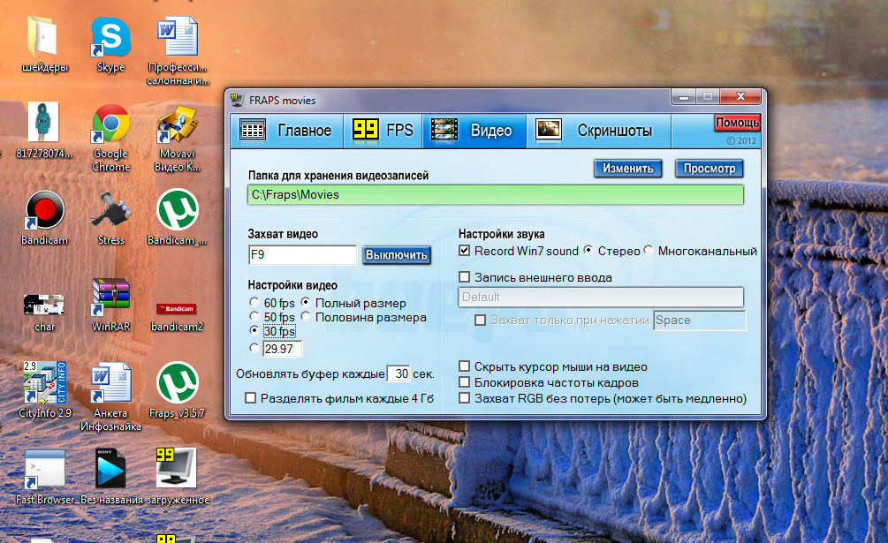888x543 pixels.
Task: Open the WinRAR desktop icon
Action: point(110,298)
